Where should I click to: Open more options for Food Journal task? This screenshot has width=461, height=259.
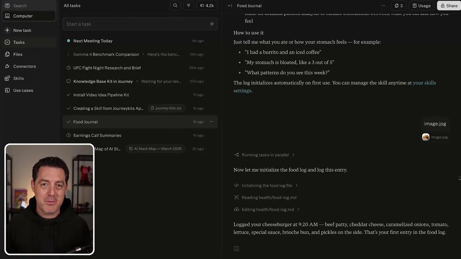pos(211,122)
